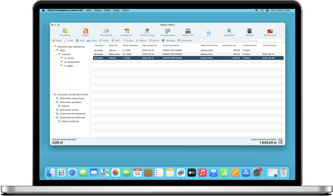Screen dimensions: 333x196
Task: Click the Realizuj toolbar button
Action: [141, 40]
